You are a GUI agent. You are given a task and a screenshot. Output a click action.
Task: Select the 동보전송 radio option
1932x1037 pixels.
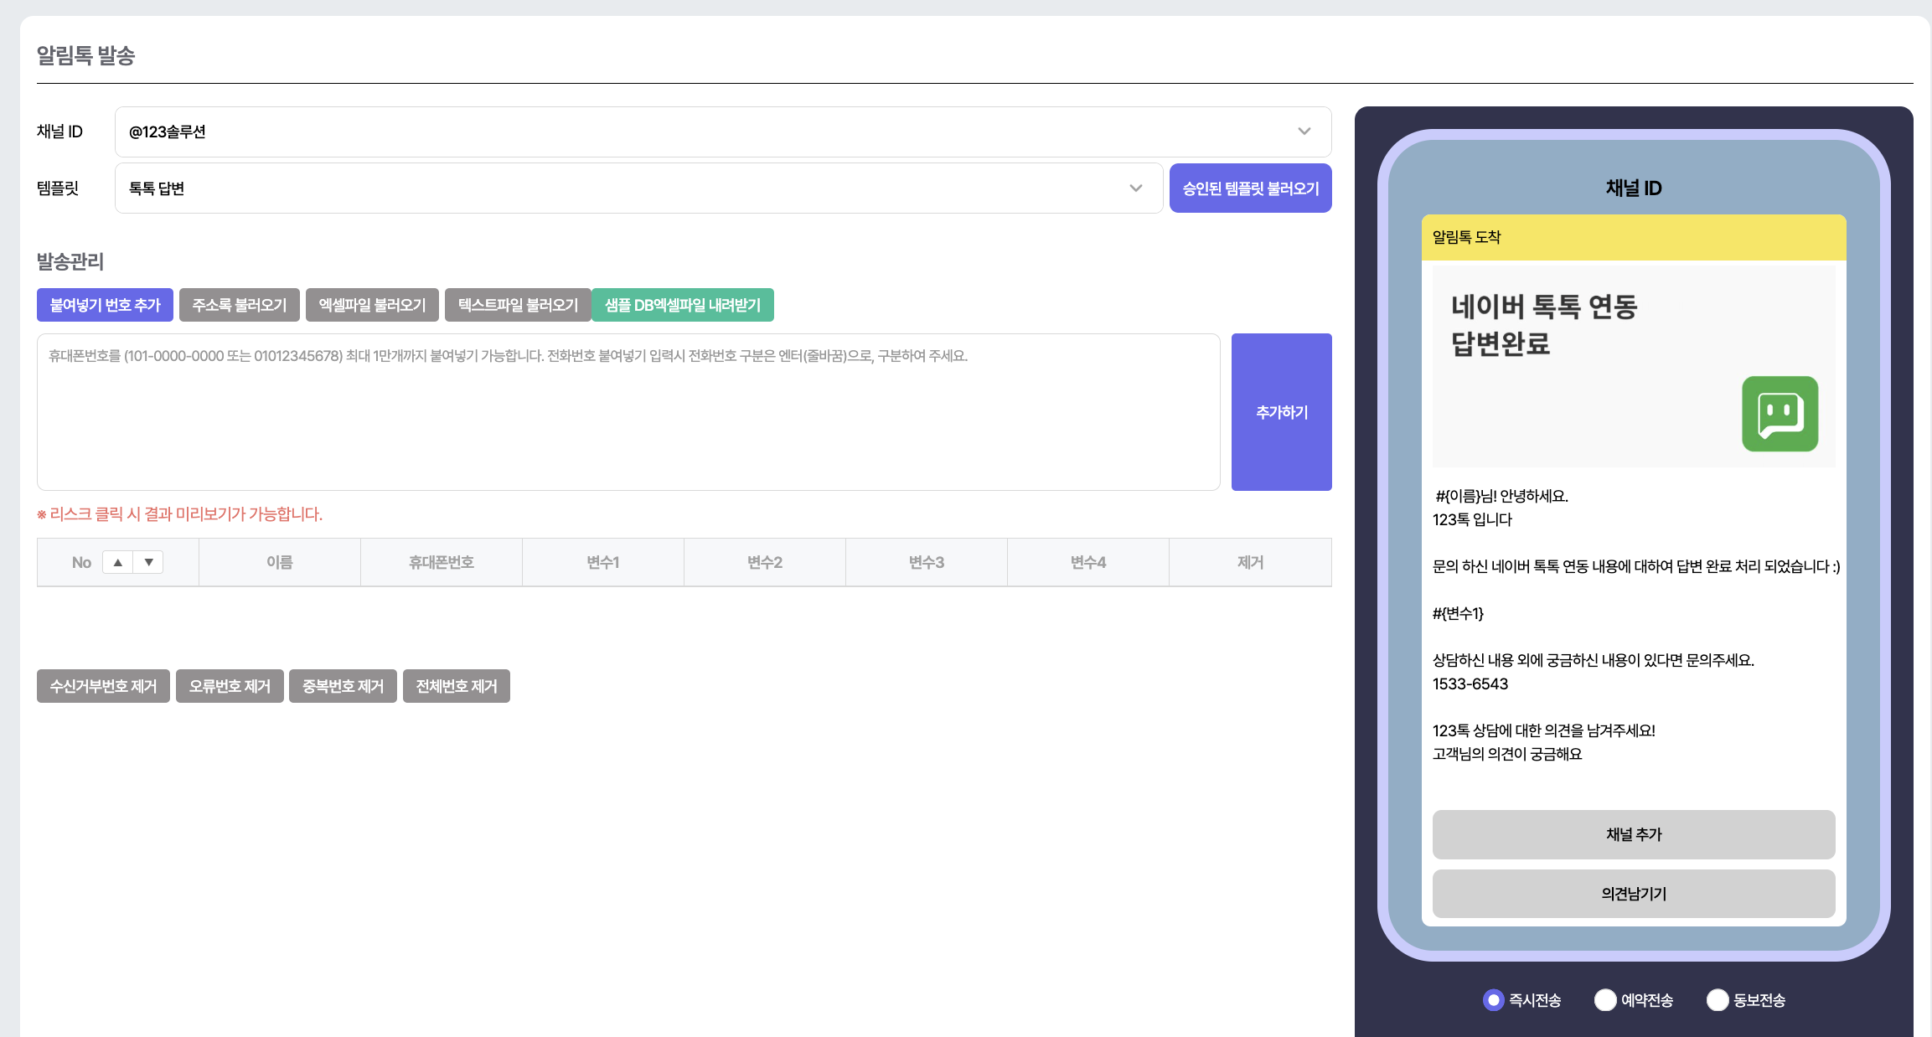click(1717, 1000)
